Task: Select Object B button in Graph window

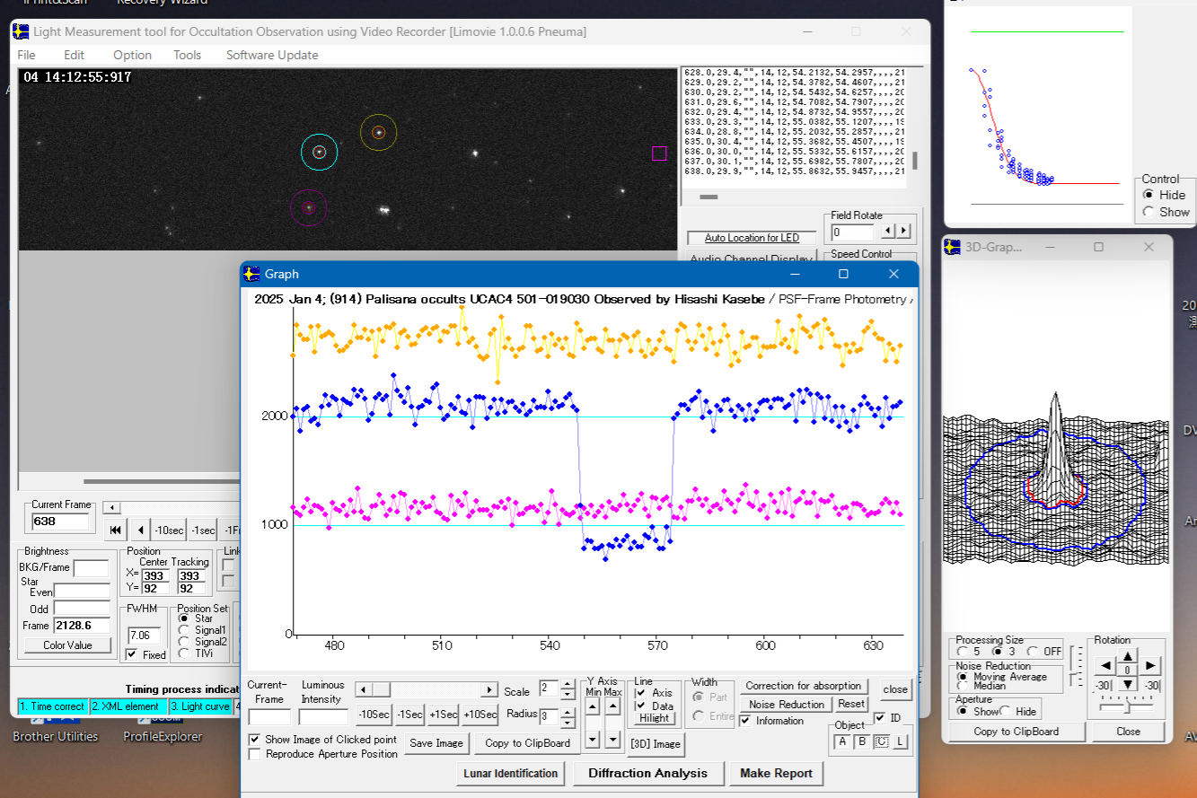Action: [x=861, y=741]
